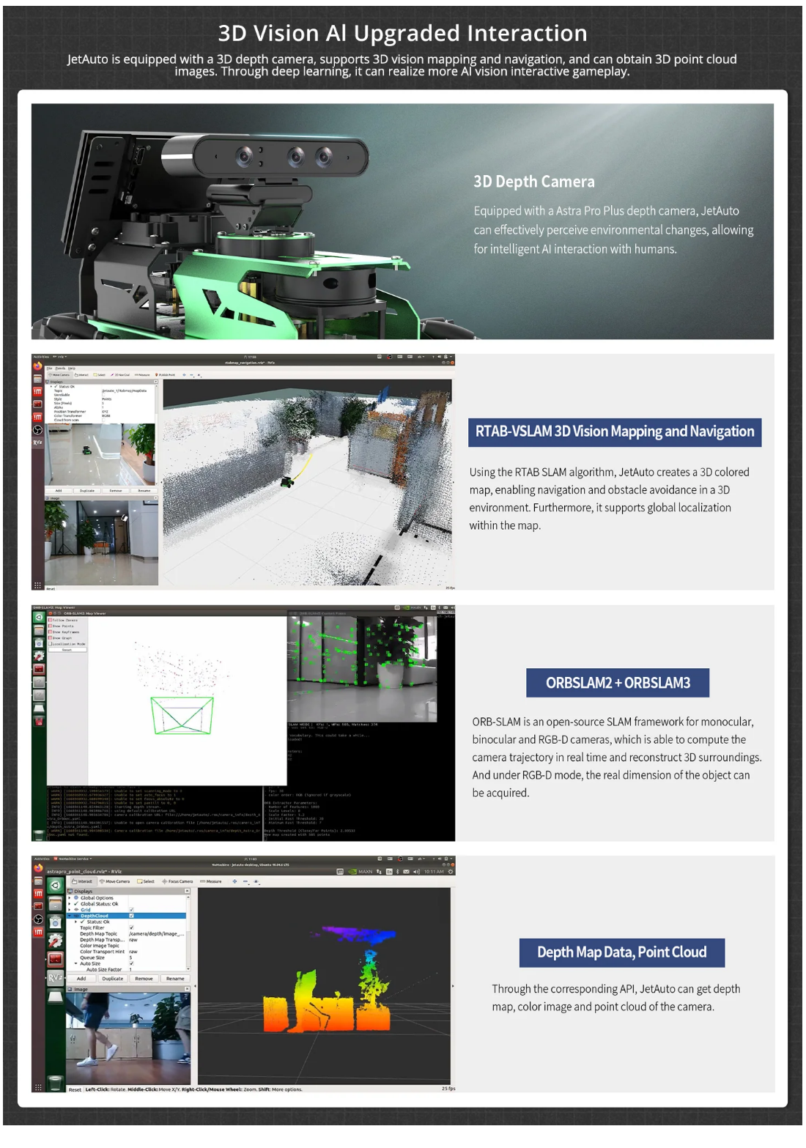The width and height of the screenshot is (806, 1148).
Task: Select Publish Point tool in rtabmap navigation RViz
Action: [166, 374]
